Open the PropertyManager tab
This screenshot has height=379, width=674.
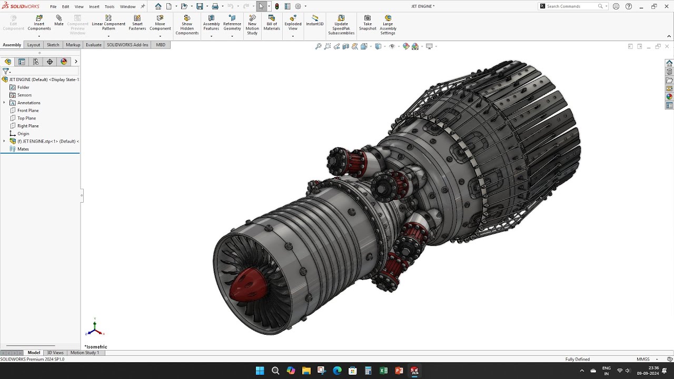(x=22, y=62)
